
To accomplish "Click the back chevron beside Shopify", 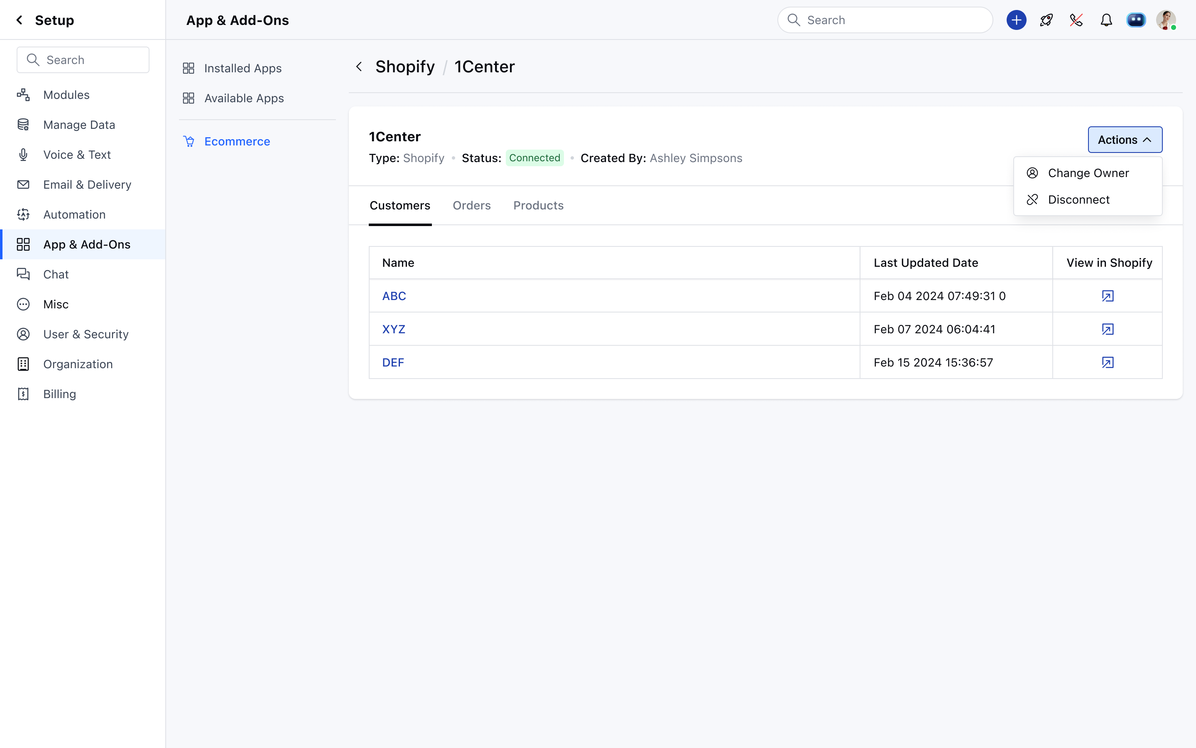I will pyautogui.click(x=359, y=66).
